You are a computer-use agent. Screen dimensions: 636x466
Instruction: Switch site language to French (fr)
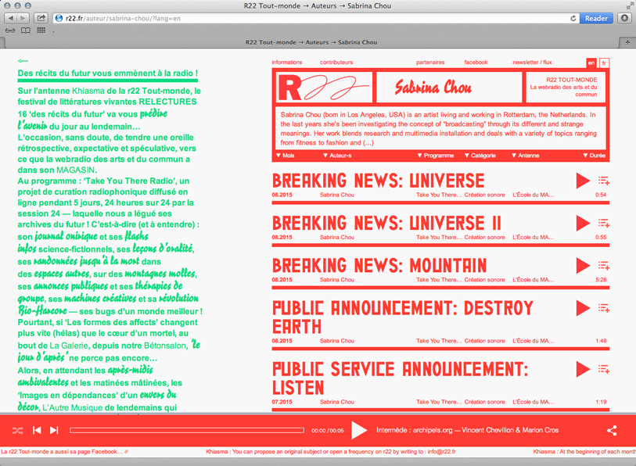[604, 63]
